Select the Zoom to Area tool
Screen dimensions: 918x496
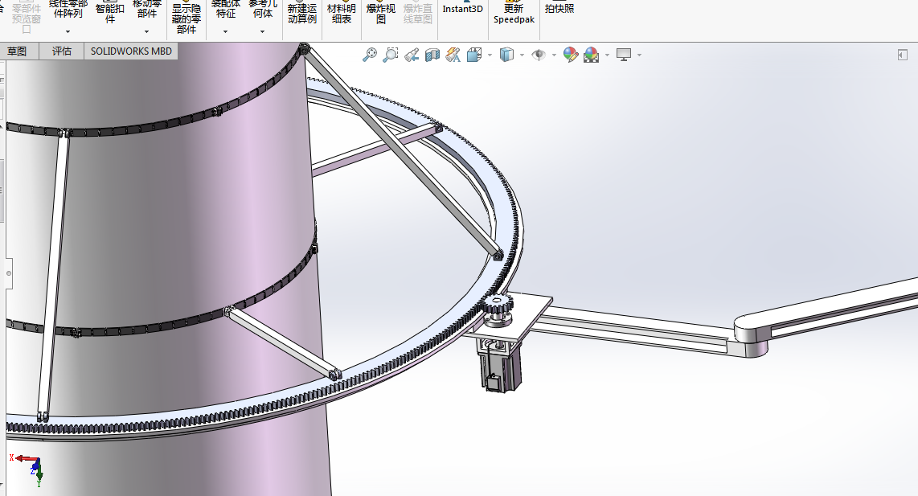click(x=391, y=55)
